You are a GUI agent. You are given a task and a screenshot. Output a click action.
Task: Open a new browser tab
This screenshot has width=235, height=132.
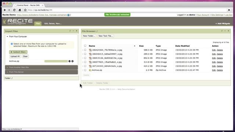pos(47,5)
